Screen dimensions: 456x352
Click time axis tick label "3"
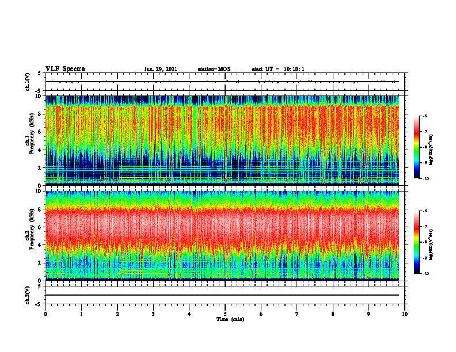click(x=153, y=314)
